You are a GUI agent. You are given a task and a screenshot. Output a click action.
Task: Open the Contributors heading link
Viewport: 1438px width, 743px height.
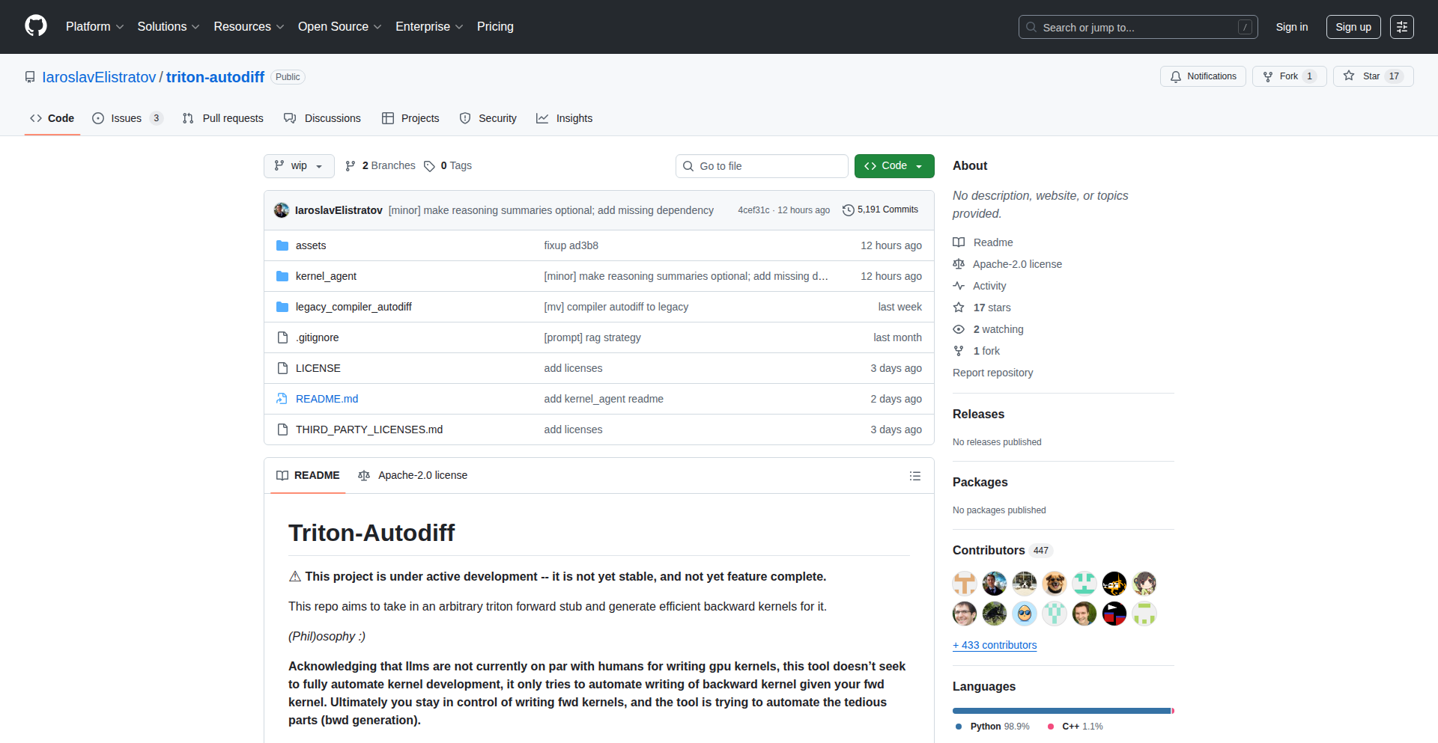coord(989,550)
